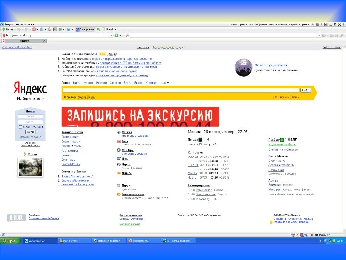Expand the address bar history dropdown
The image size is (346, 260).
(111, 35)
